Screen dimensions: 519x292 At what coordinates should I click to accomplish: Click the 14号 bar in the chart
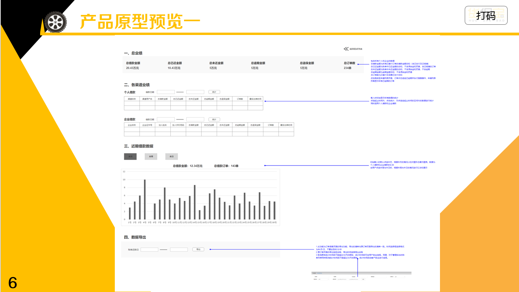[x=194, y=202]
